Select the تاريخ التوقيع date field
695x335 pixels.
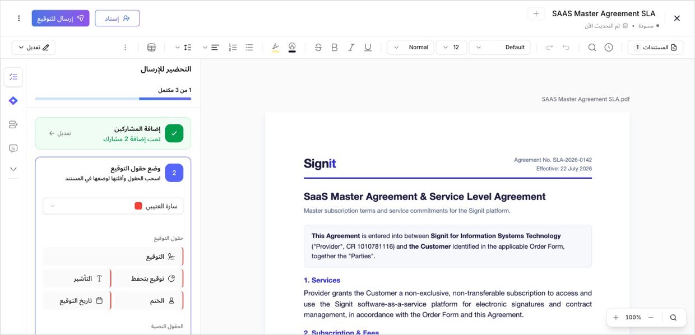[x=77, y=301]
